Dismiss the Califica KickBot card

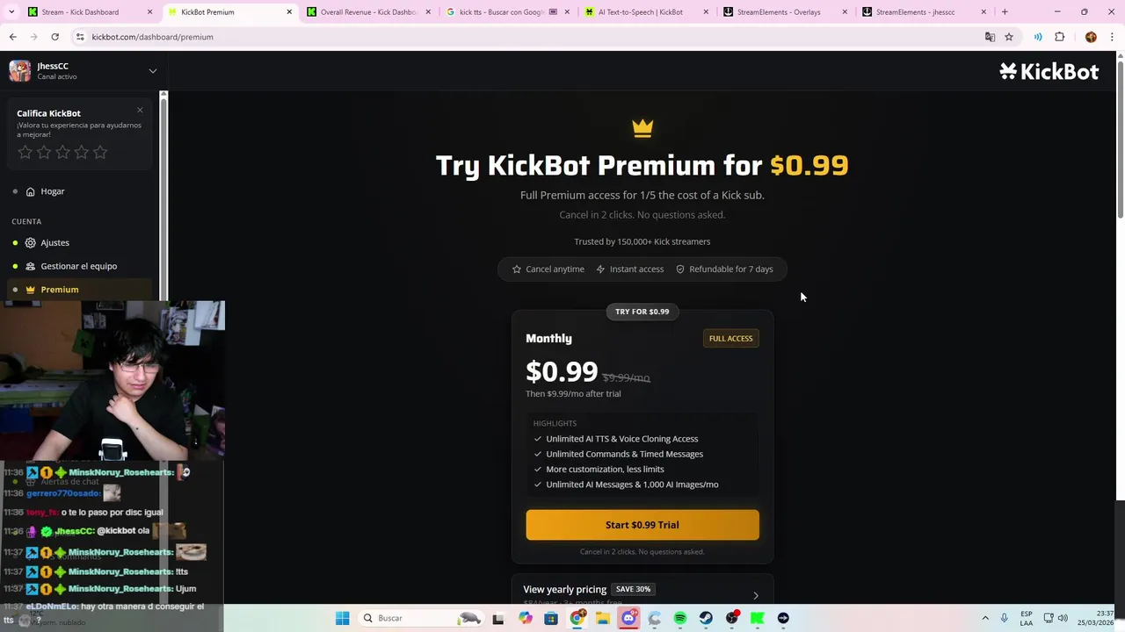click(140, 110)
